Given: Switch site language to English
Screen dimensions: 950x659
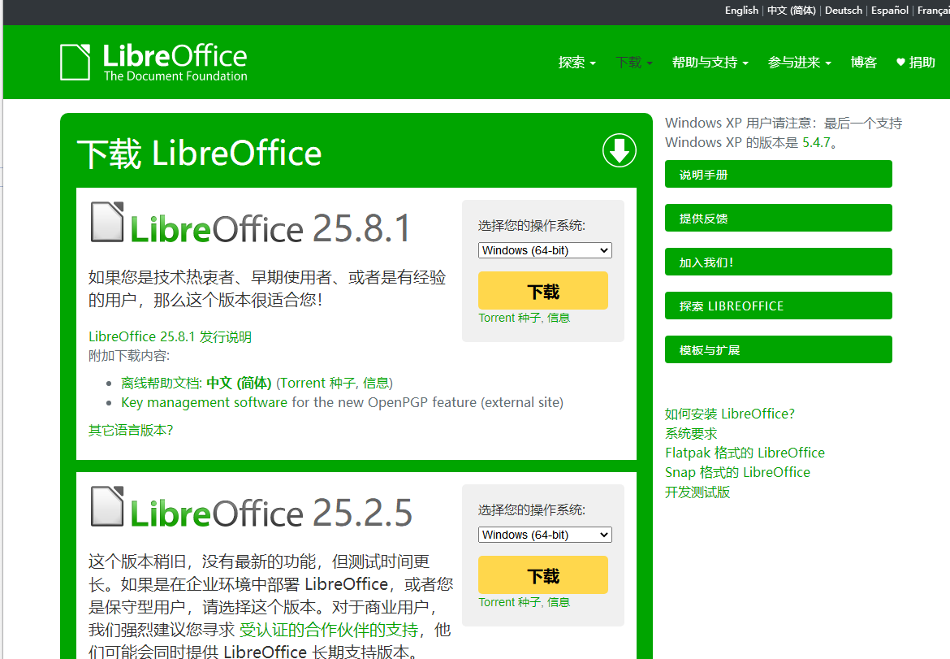Looking at the screenshot, I should [741, 11].
